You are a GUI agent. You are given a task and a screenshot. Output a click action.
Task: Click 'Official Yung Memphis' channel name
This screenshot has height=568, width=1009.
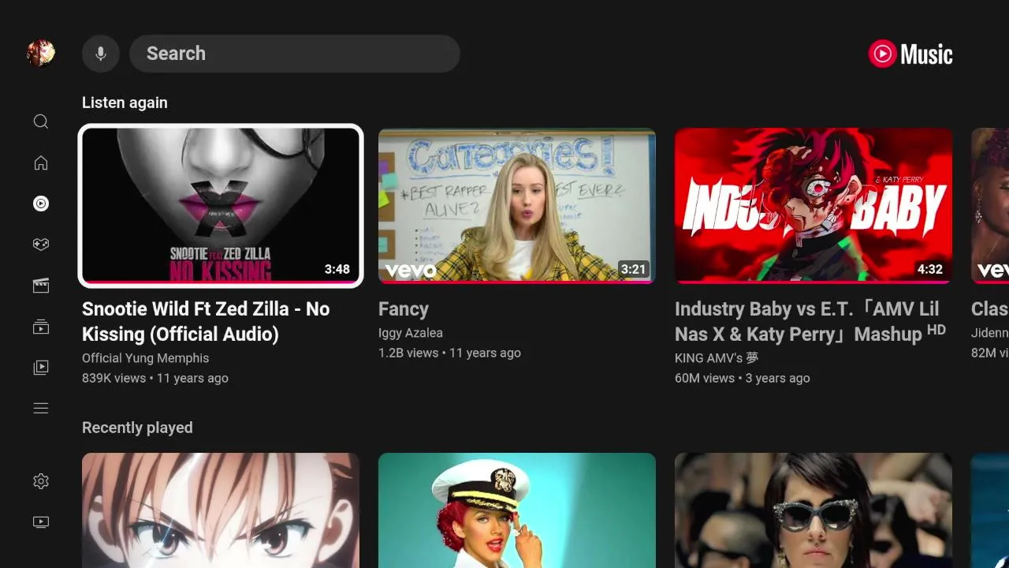146,358
